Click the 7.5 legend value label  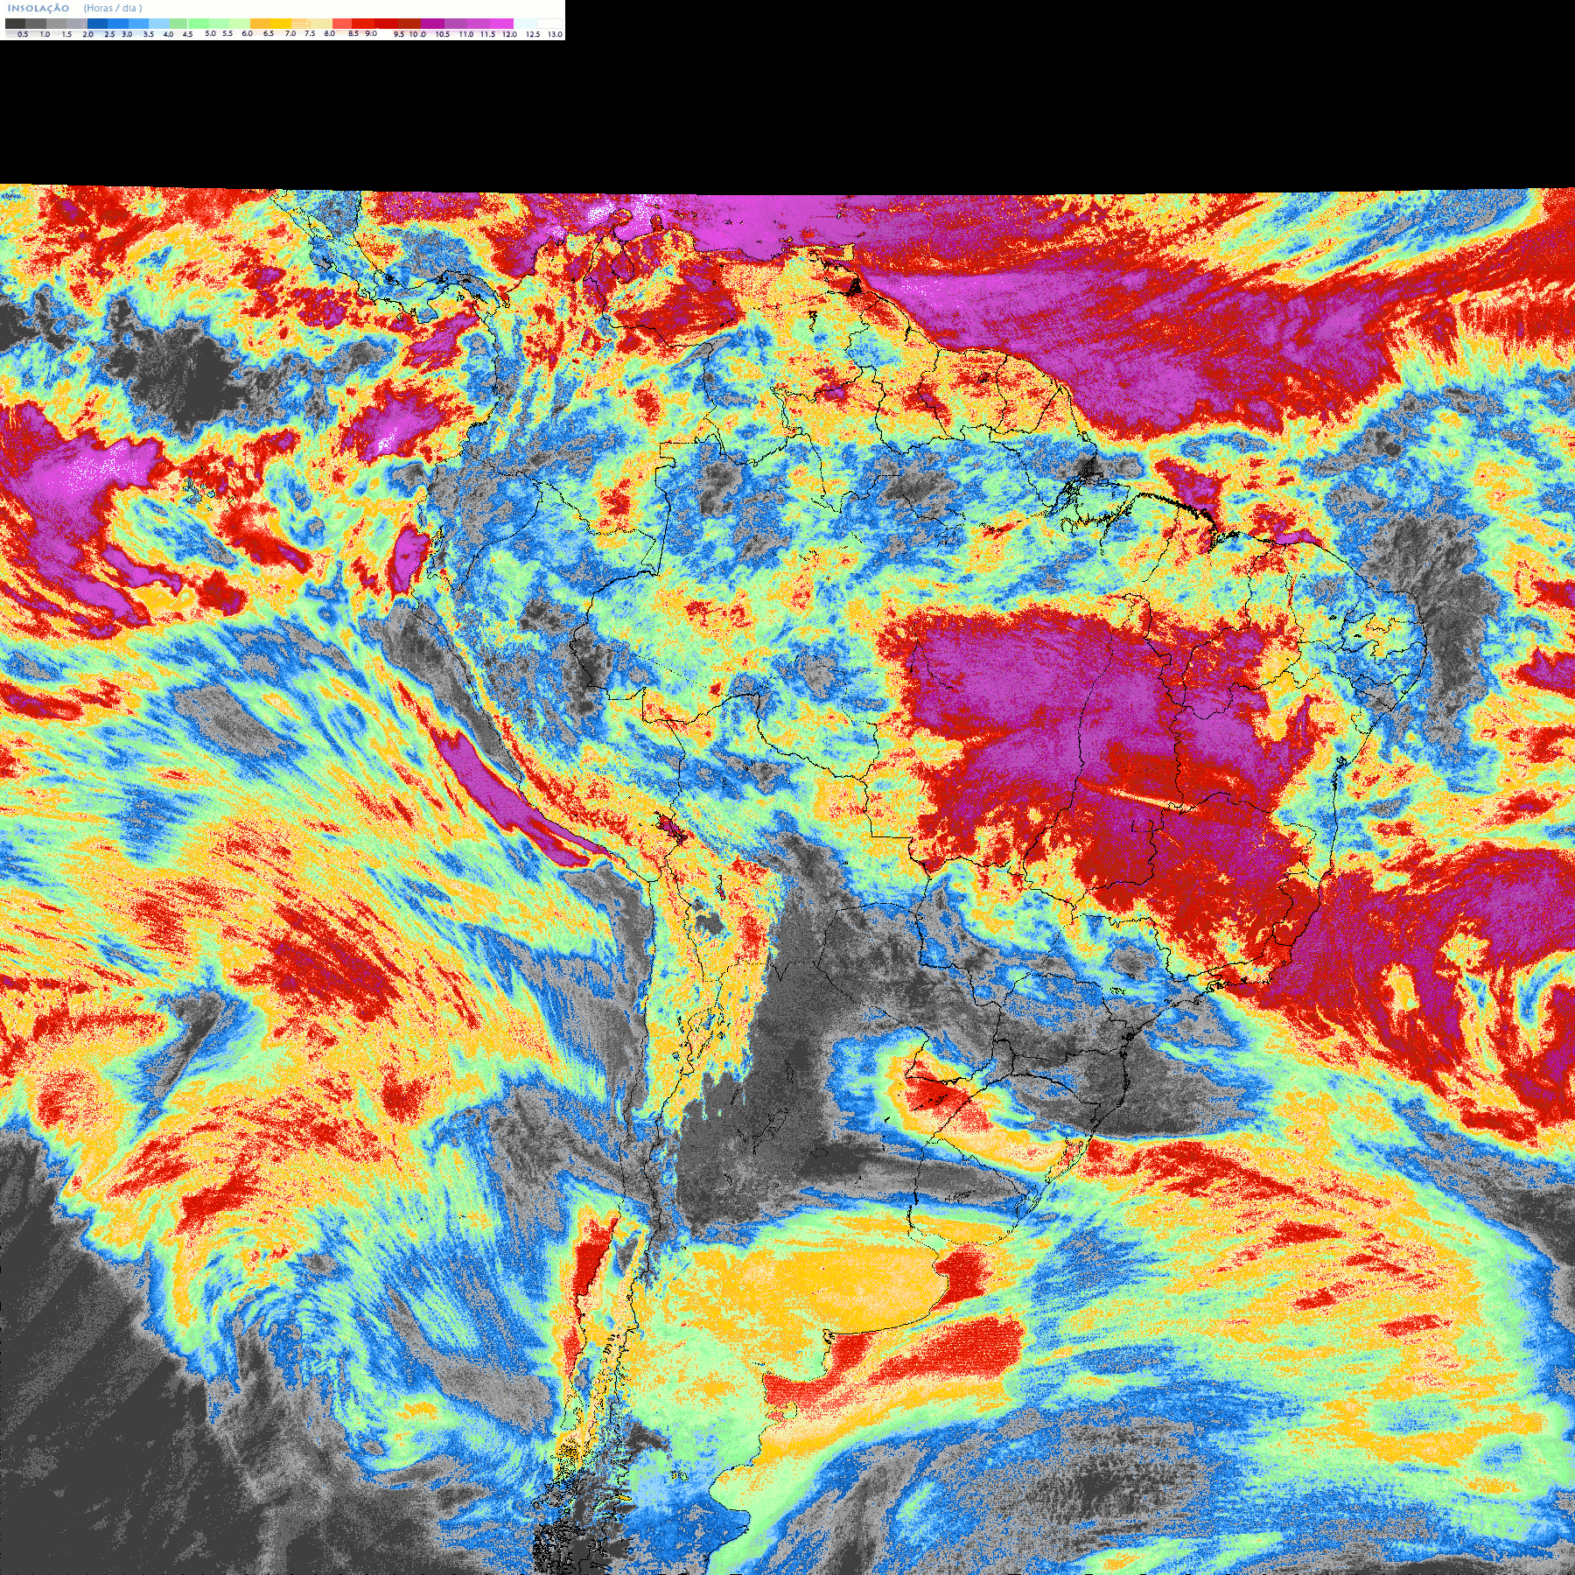click(x=310, y=33)
